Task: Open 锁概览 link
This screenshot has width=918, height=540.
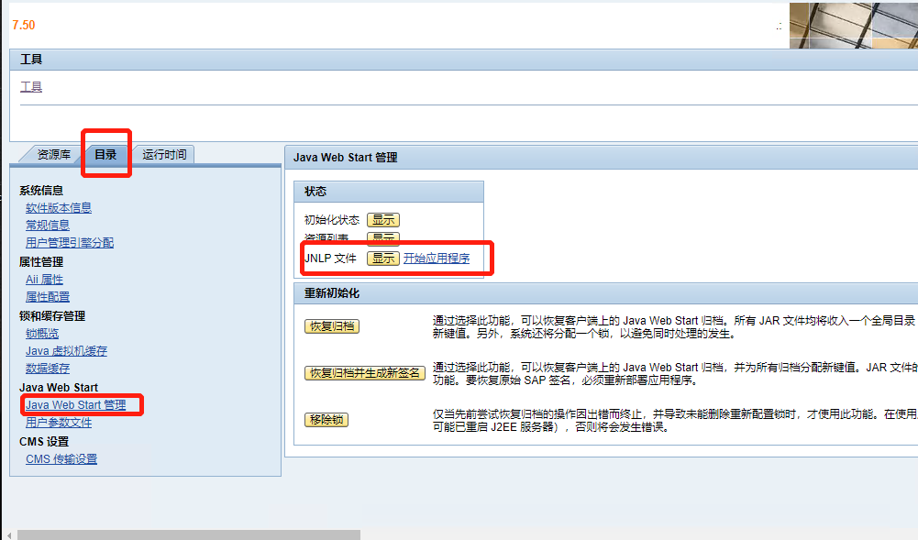Action: (42, 334)
